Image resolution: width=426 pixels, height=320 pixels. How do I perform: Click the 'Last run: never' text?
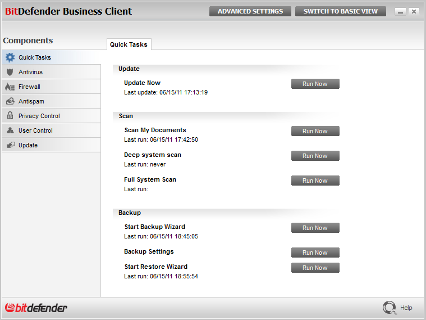(x=145, y=164)
